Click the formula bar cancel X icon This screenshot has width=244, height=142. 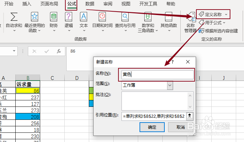point(34,51)
